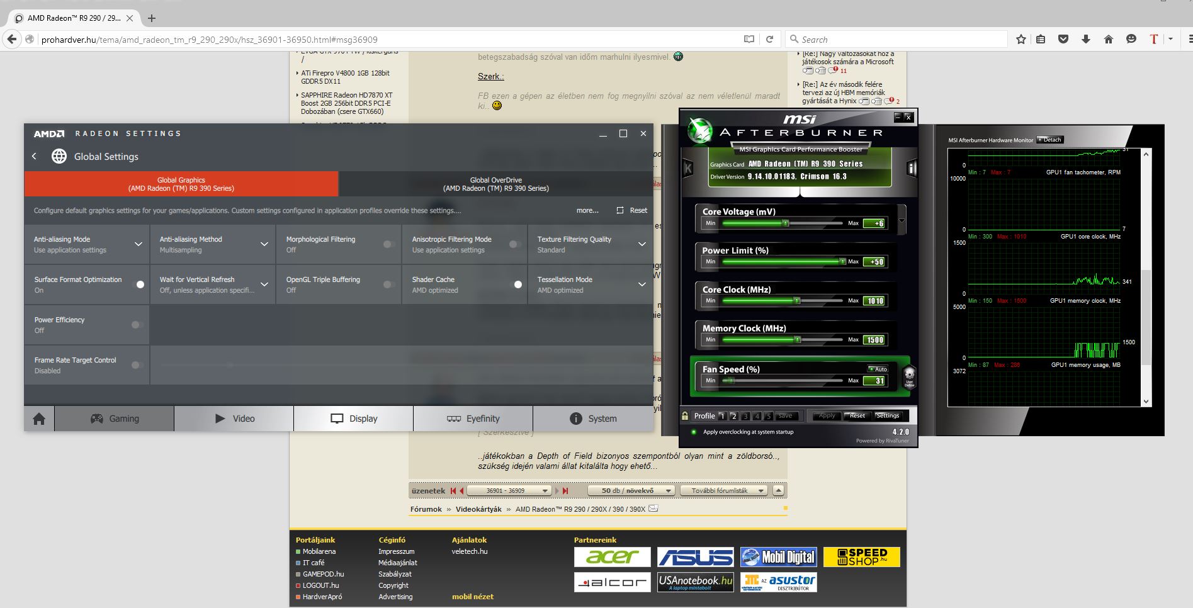Screen dimensions: 1193x608
Task: Toggle Anisotropic Filtering Mode switch
Action: click(515, 244)
